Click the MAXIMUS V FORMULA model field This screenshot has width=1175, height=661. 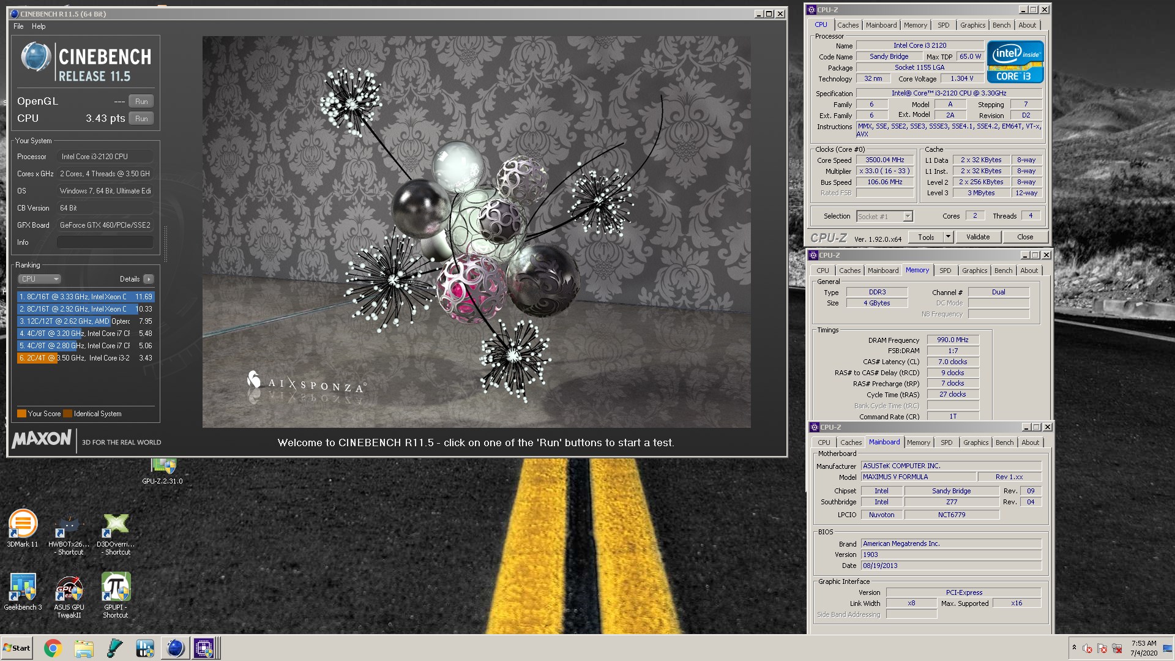(918, 477)
